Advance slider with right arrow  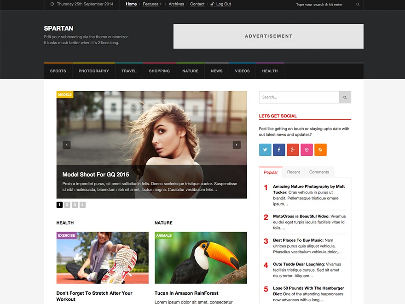pyautogui.click(x=237, y=145)
